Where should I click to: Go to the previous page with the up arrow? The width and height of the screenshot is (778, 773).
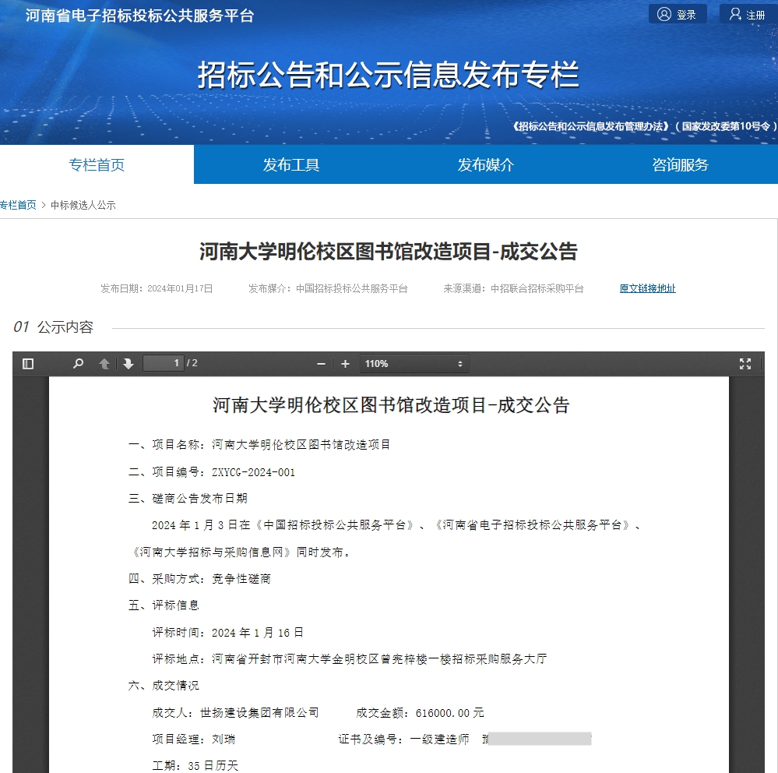pyautogui.click(x=104, y=363)
